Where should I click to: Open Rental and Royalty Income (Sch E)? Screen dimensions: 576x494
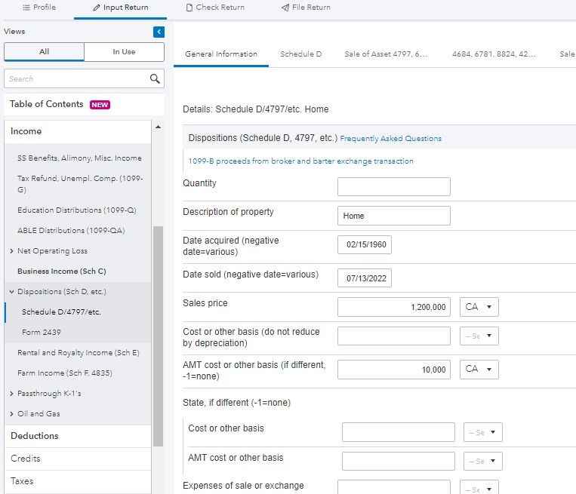(78, 353)
